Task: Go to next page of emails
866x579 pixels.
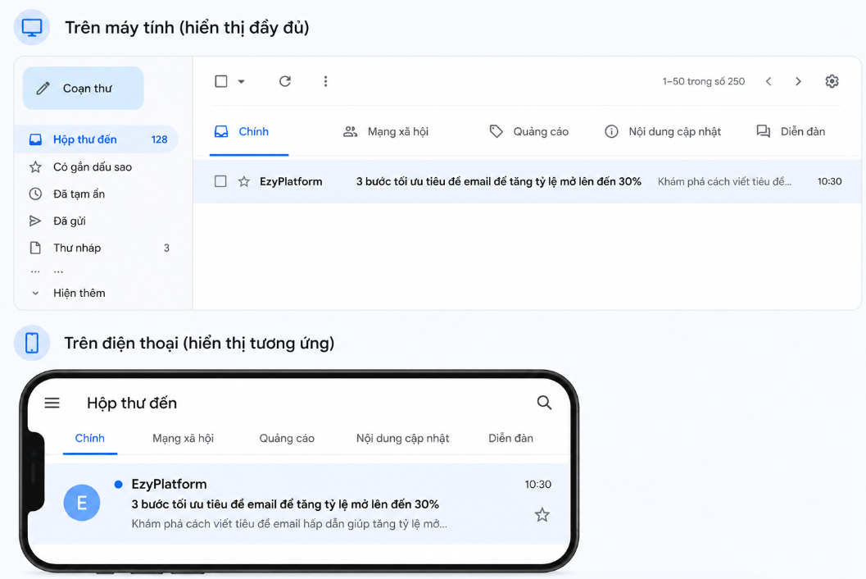Action: [x=798, y=81]
